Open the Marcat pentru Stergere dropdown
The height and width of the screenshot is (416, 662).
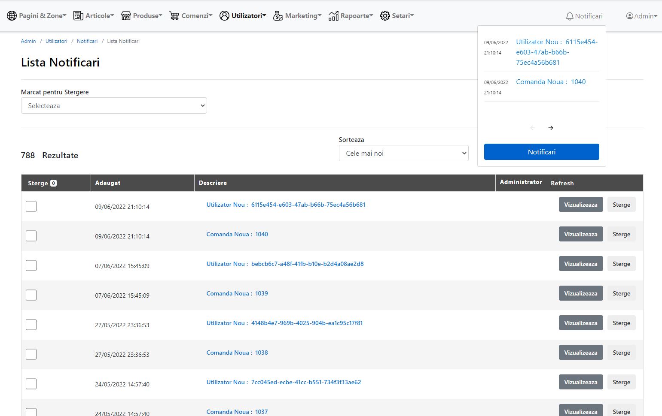click(x=114, y=106)
